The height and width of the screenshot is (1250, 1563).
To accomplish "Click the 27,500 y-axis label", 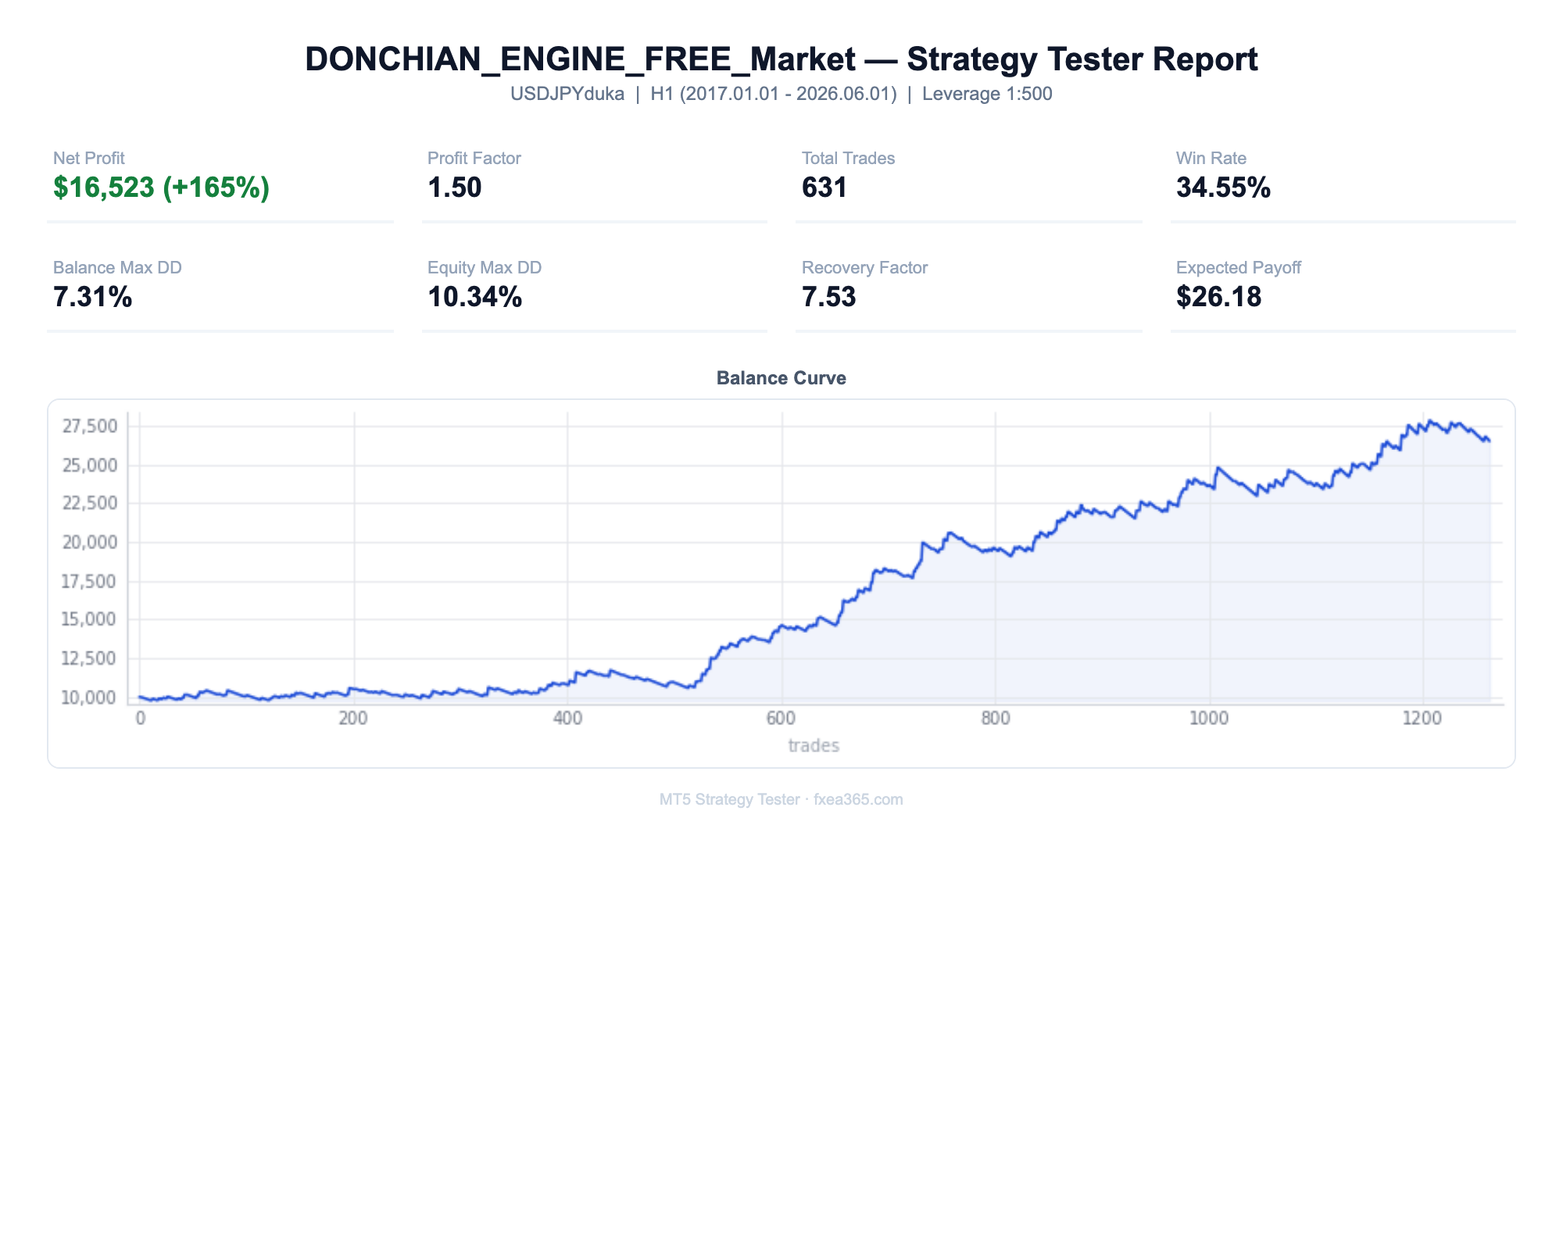I will click(90, 427).
